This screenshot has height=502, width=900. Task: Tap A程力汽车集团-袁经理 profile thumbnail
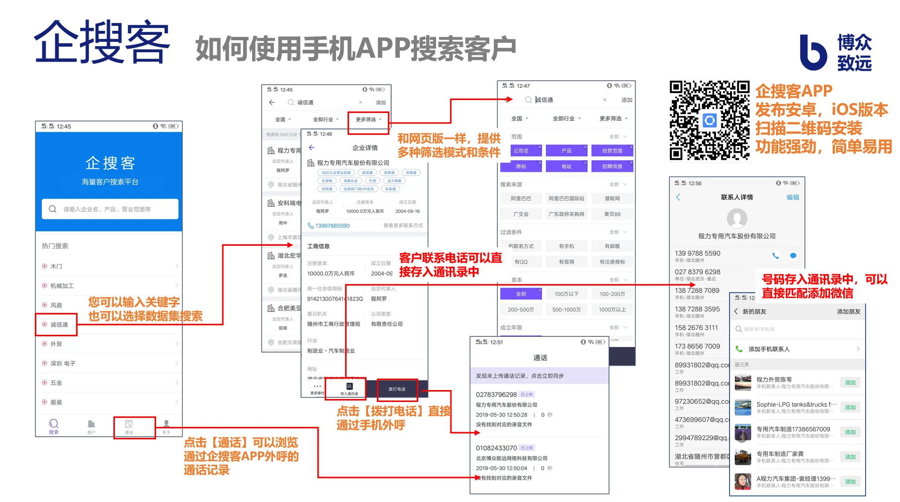coord(743,482)
